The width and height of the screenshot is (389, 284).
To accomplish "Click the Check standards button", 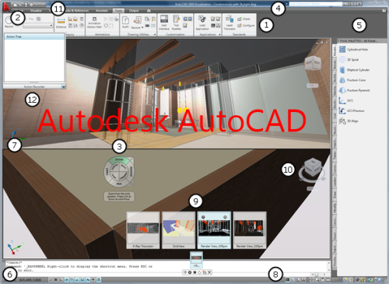I will [x=244, y=19].
